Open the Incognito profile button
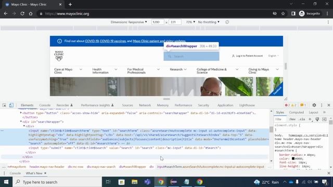This screenshot has width=333, height=187. click(310, 14)
